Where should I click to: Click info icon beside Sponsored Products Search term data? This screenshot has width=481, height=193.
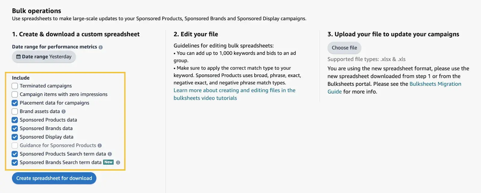[x=110, y=154]
